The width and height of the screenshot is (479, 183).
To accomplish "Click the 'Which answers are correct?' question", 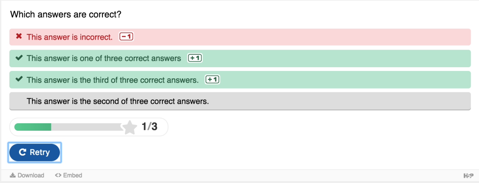I will coord(66,15).
